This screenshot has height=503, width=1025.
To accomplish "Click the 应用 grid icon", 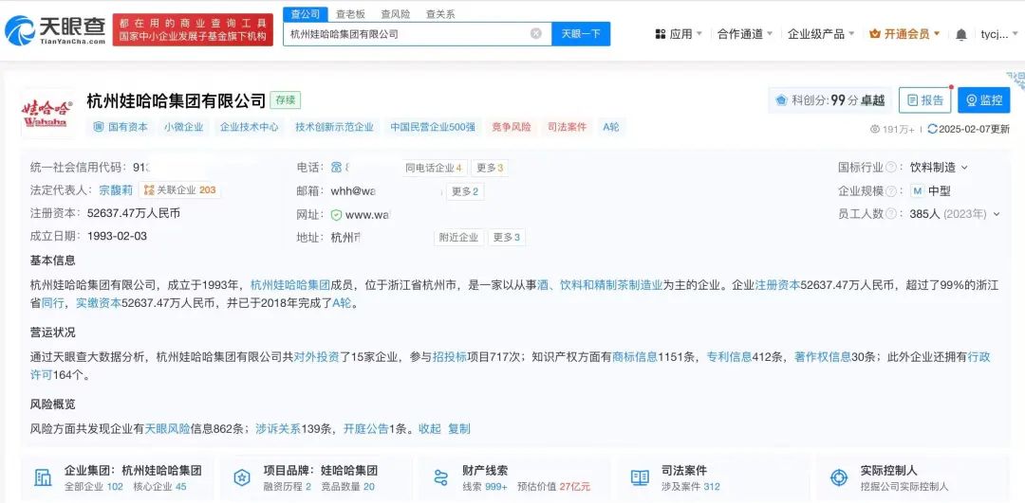I will click(661, 34).
